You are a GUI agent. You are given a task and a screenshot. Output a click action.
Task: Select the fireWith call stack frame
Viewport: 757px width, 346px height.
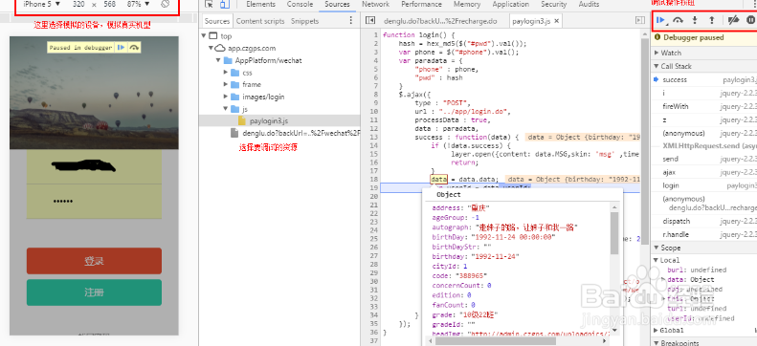pyautogui.click(x=704, y=106)
